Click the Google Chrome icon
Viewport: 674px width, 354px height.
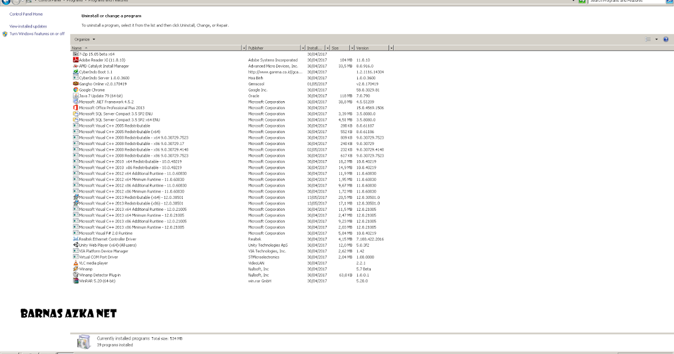point(75,90)
